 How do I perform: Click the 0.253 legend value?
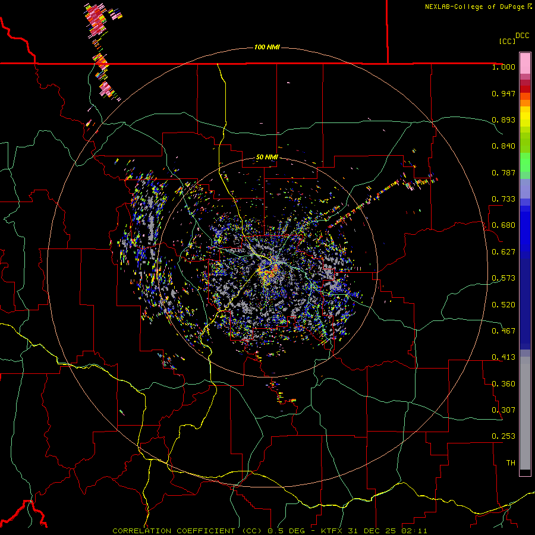click(x=503, y=436)
